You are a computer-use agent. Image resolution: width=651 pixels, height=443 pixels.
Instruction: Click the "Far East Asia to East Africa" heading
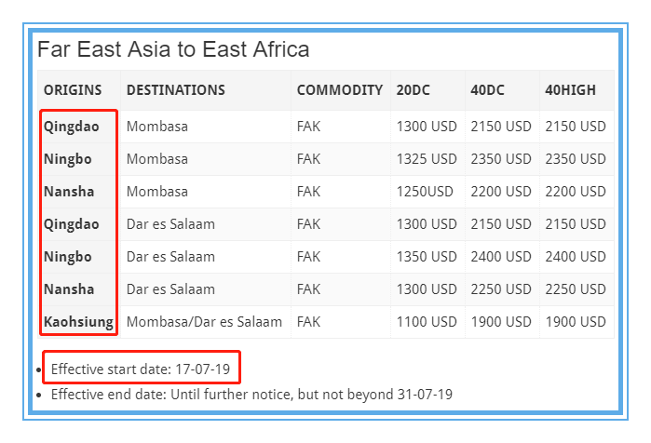(173, 49)
